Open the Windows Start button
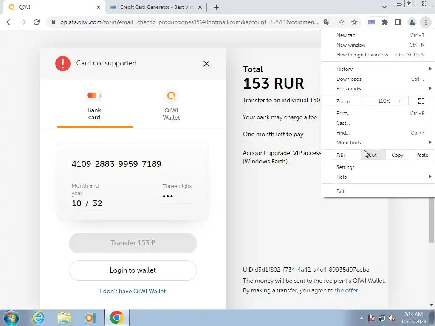The width and height of the screenshot is (435, 326). coord(11,318)
